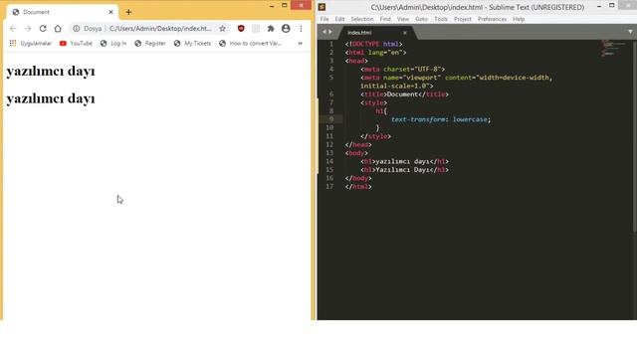The image size is (637, 358).
Task: Open the Goto menu in Sublime Text
Action: click(421, 19)
